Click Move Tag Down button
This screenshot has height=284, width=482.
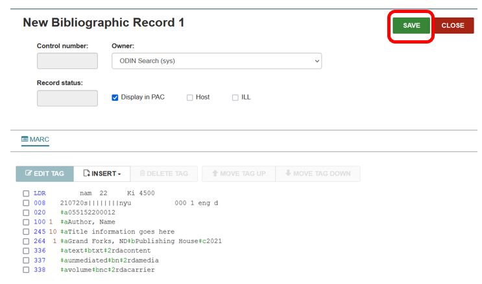click(317, 174)
